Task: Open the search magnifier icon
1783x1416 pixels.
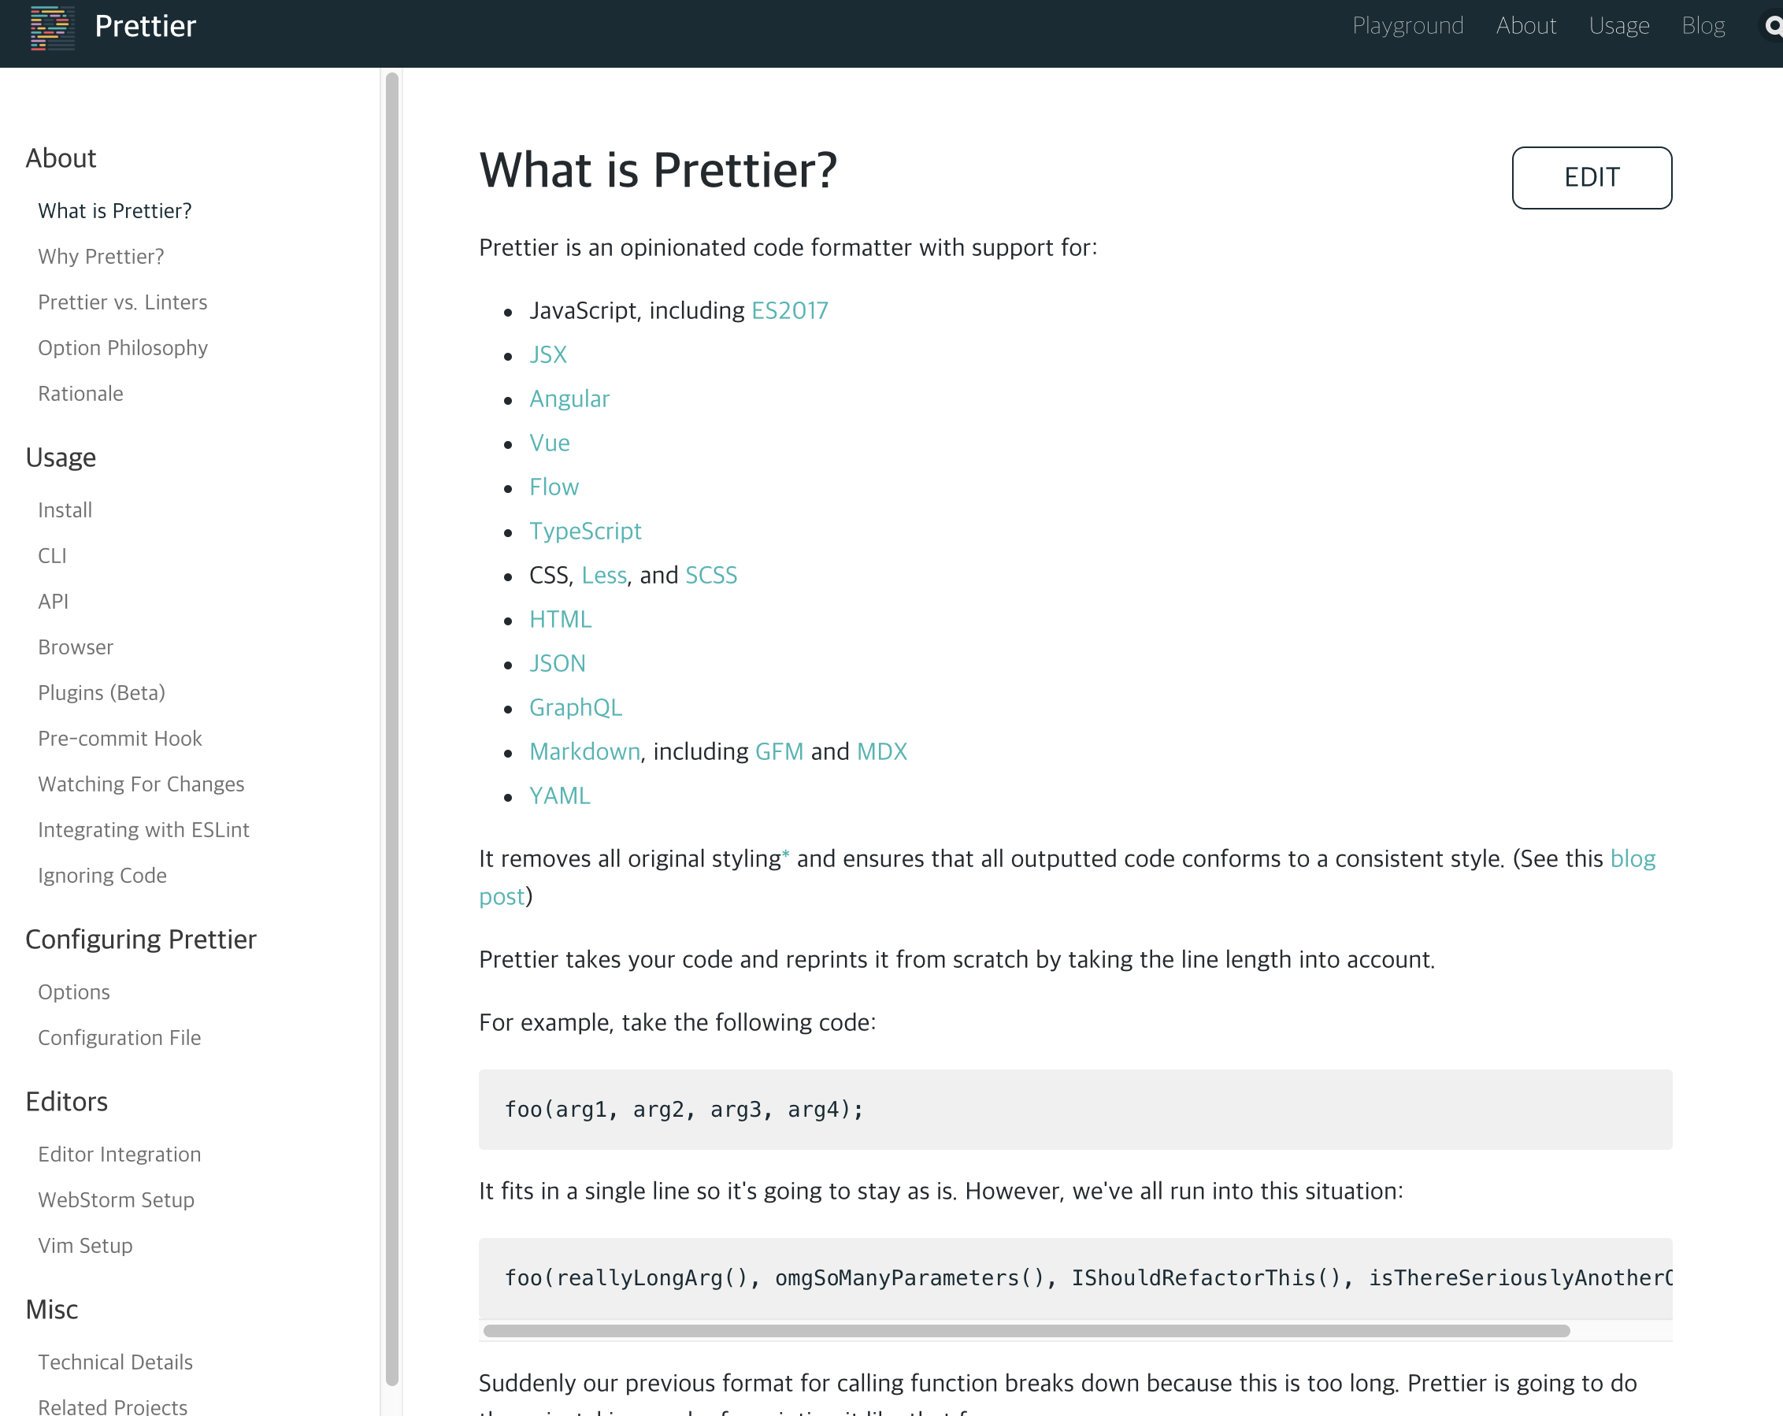Action: pos(1772,28)
